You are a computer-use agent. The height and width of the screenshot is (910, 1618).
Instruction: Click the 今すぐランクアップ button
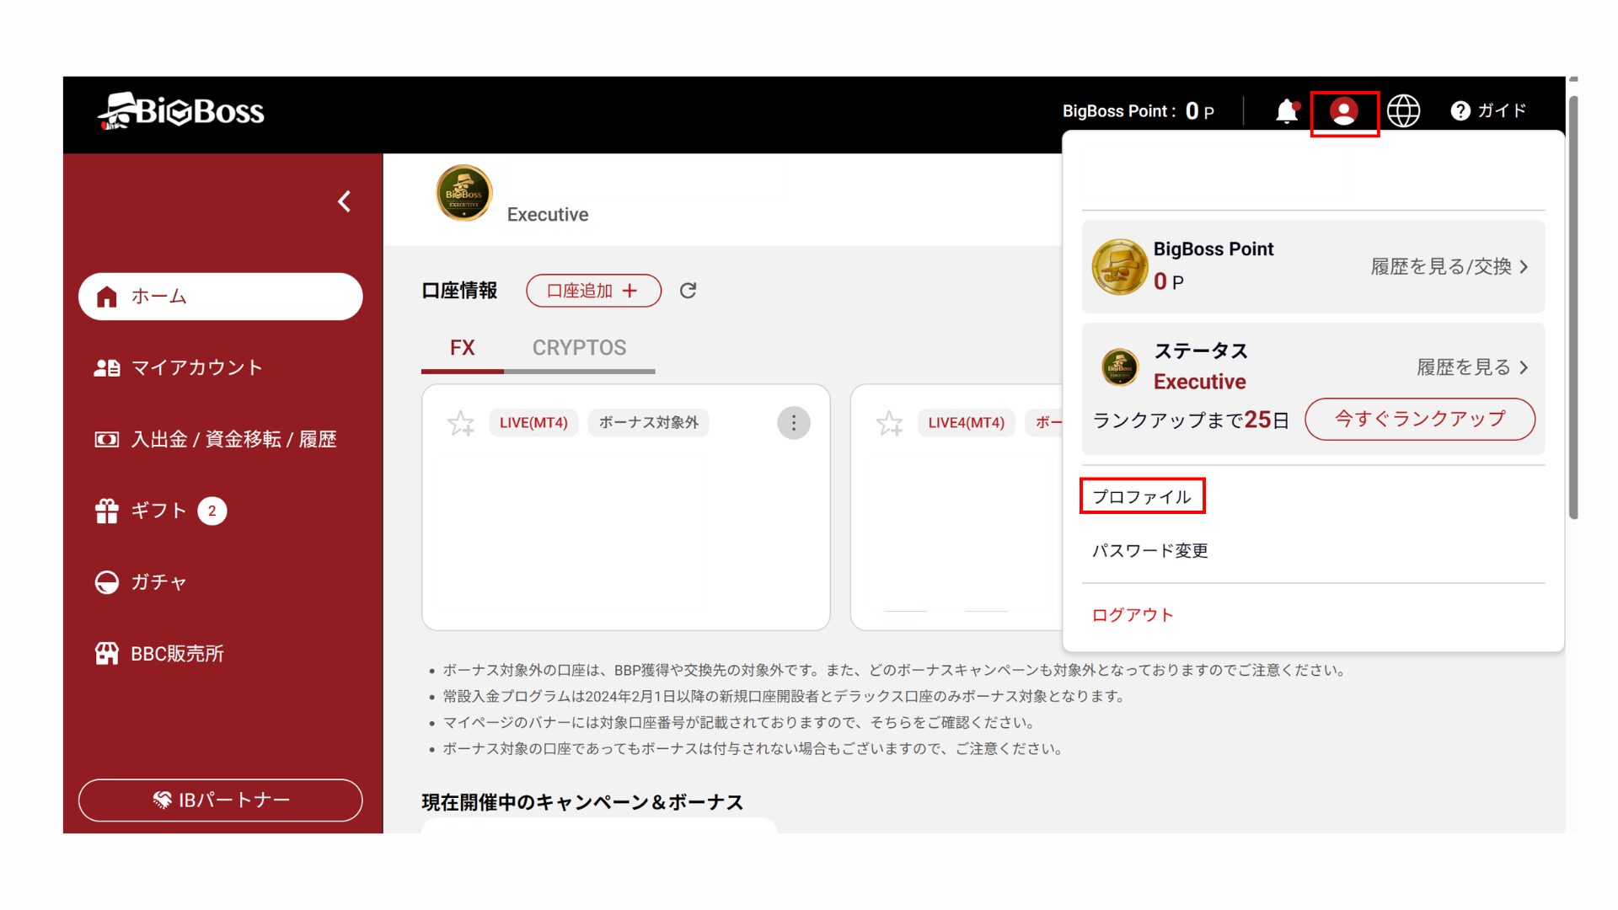(x=1420, y=419)
